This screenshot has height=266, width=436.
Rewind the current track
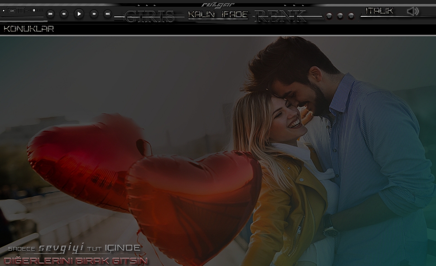tap(64, 14)
